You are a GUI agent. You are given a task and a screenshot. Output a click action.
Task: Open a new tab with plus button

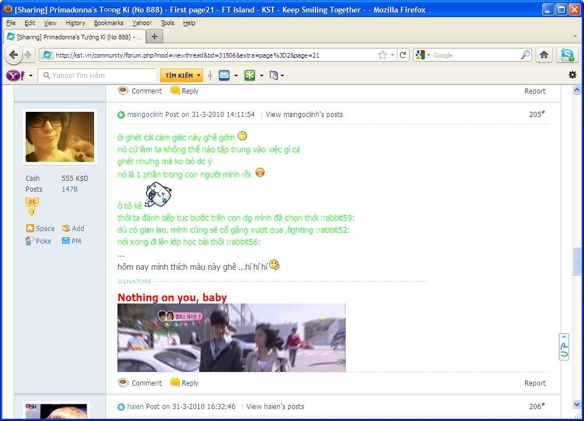[155, 37]
